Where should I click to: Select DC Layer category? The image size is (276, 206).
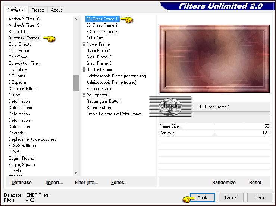click(17, 76)
